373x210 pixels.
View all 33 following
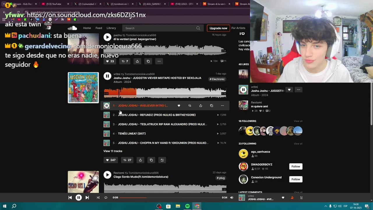click(298, 143)
